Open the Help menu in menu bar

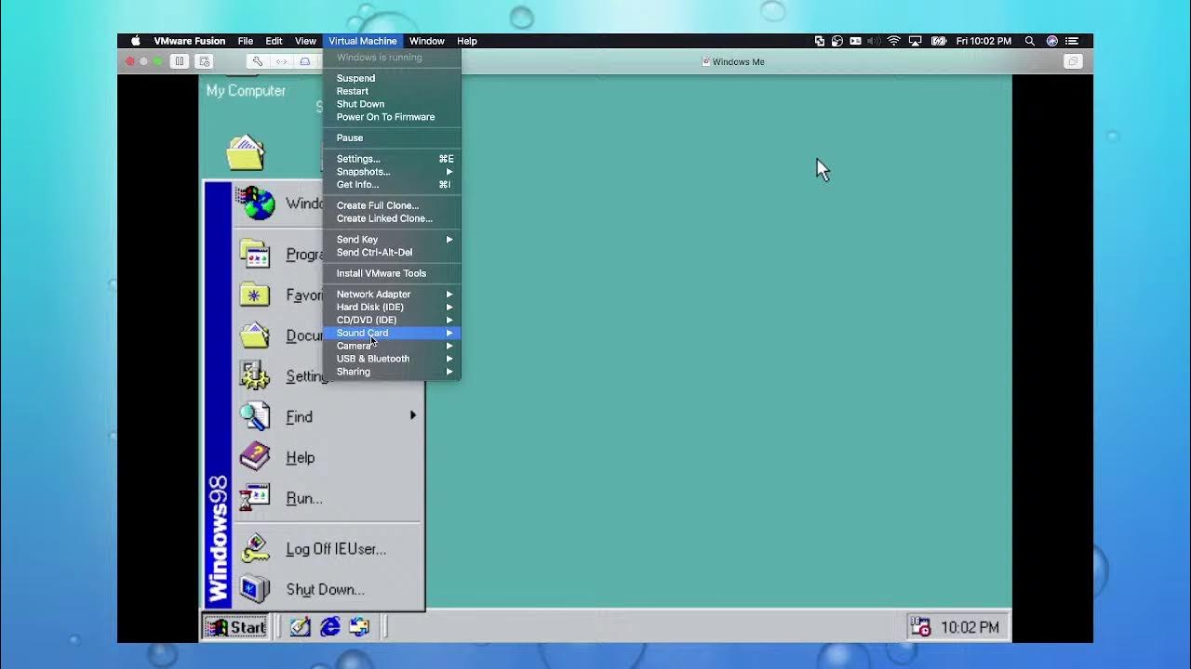[x=467, y=41]
